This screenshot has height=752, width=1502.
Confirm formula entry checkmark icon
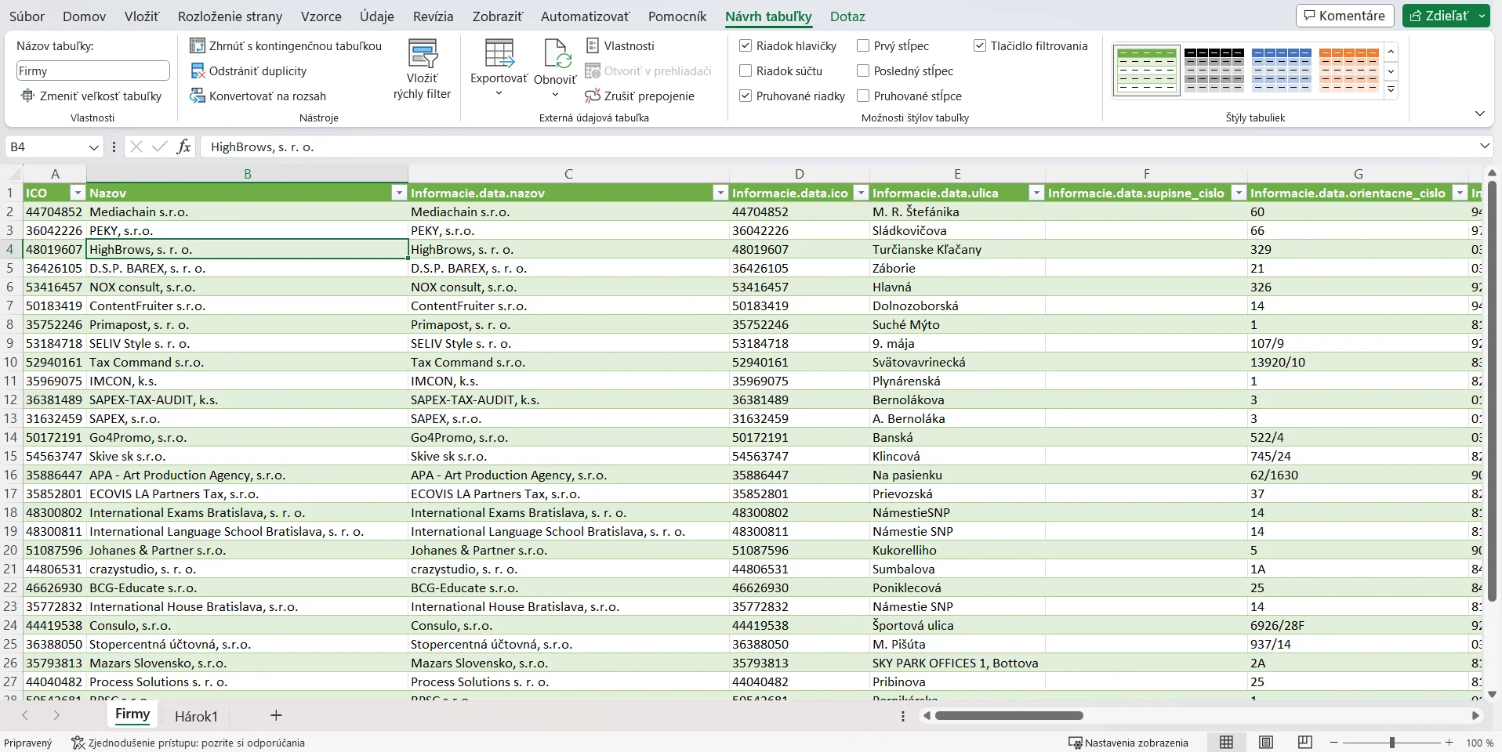[x=159, y=146]
